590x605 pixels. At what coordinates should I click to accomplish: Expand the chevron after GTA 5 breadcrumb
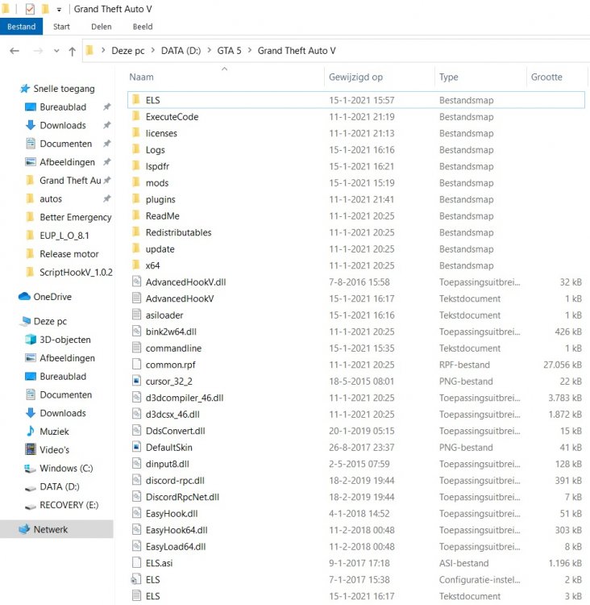[250, 50]
